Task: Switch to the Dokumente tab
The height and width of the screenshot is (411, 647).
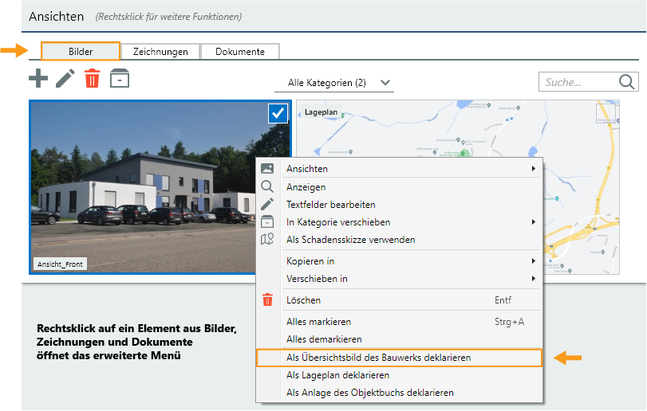Action: click(x=240, y=52)
